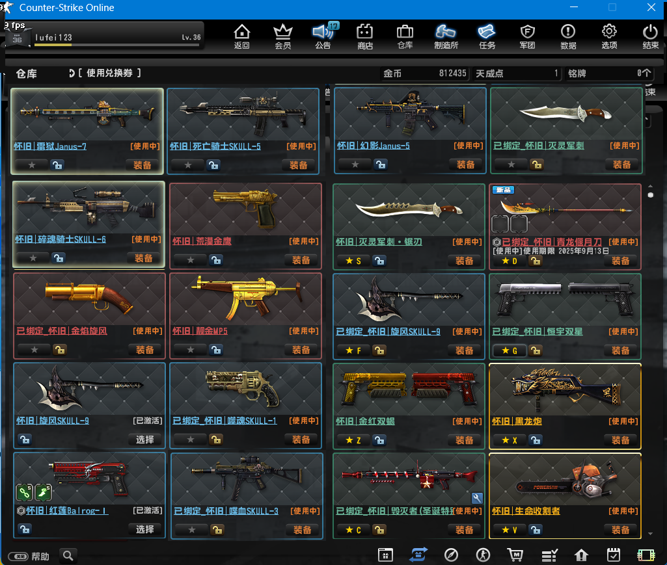This screenshot has width=667, height=565.
Task: Click the checklist icon in bottom bar
Action: (x=549, y=555)
